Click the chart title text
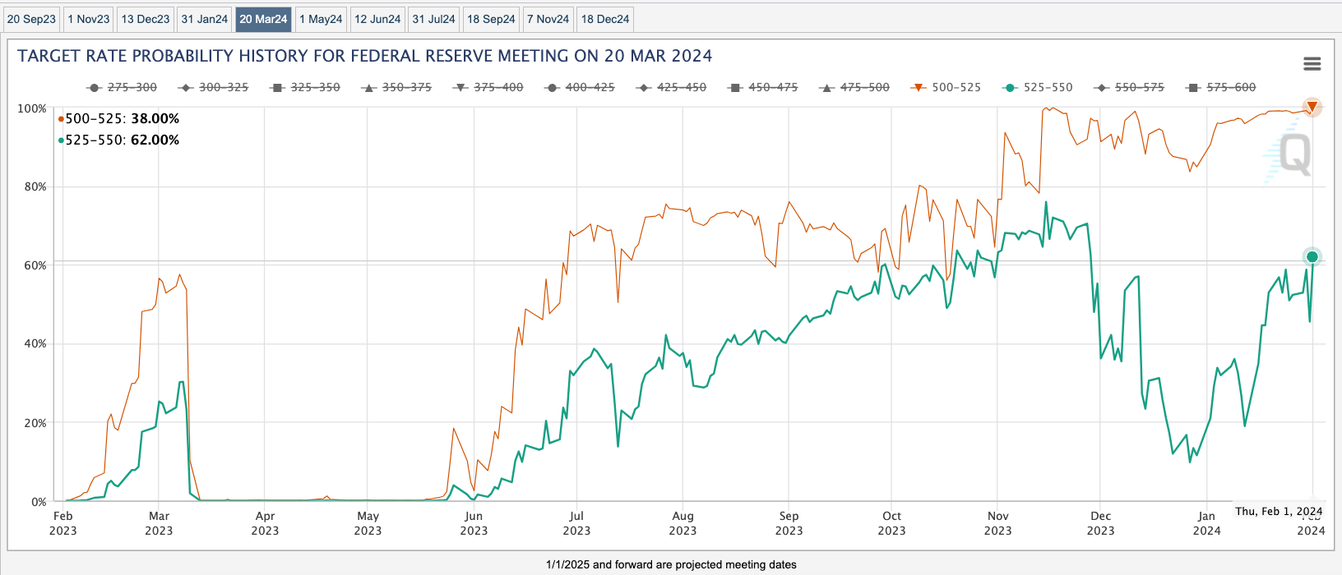Image resolution: width=1342 pixels, height=575 pixels. 365,56
